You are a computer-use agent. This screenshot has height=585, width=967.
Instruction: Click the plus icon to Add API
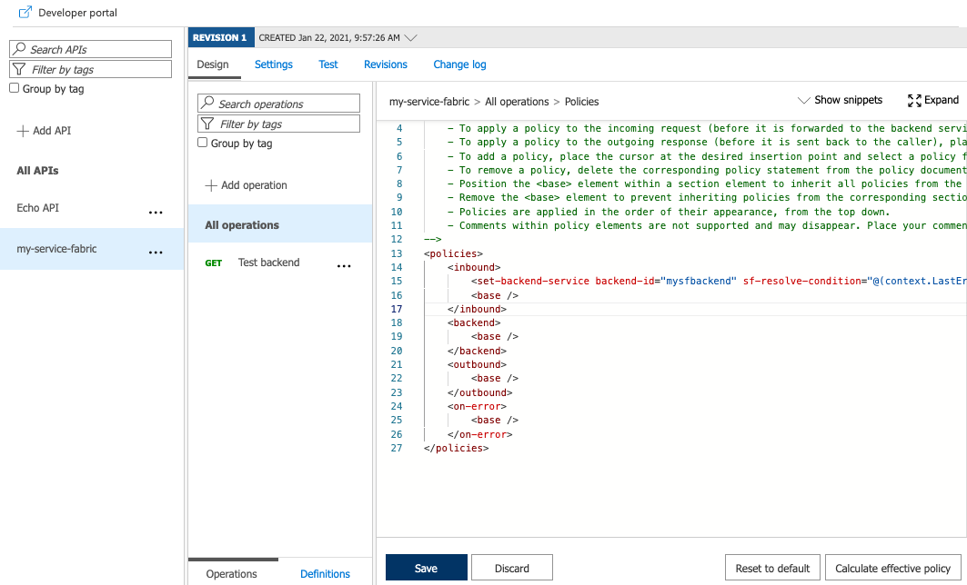(x=21, y=130)
